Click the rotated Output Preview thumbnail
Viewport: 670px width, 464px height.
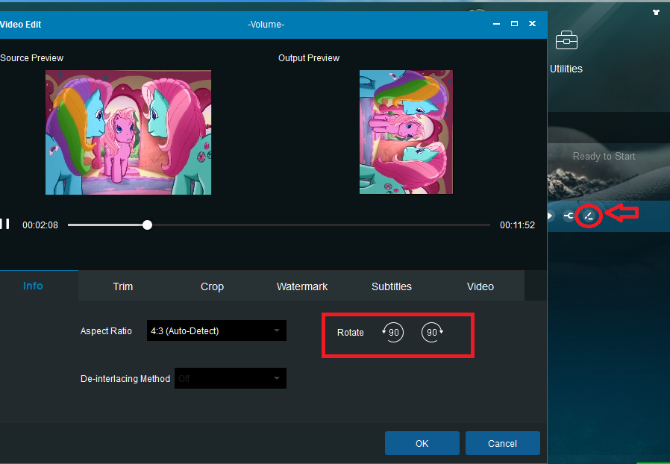click(x=406, y=133)
